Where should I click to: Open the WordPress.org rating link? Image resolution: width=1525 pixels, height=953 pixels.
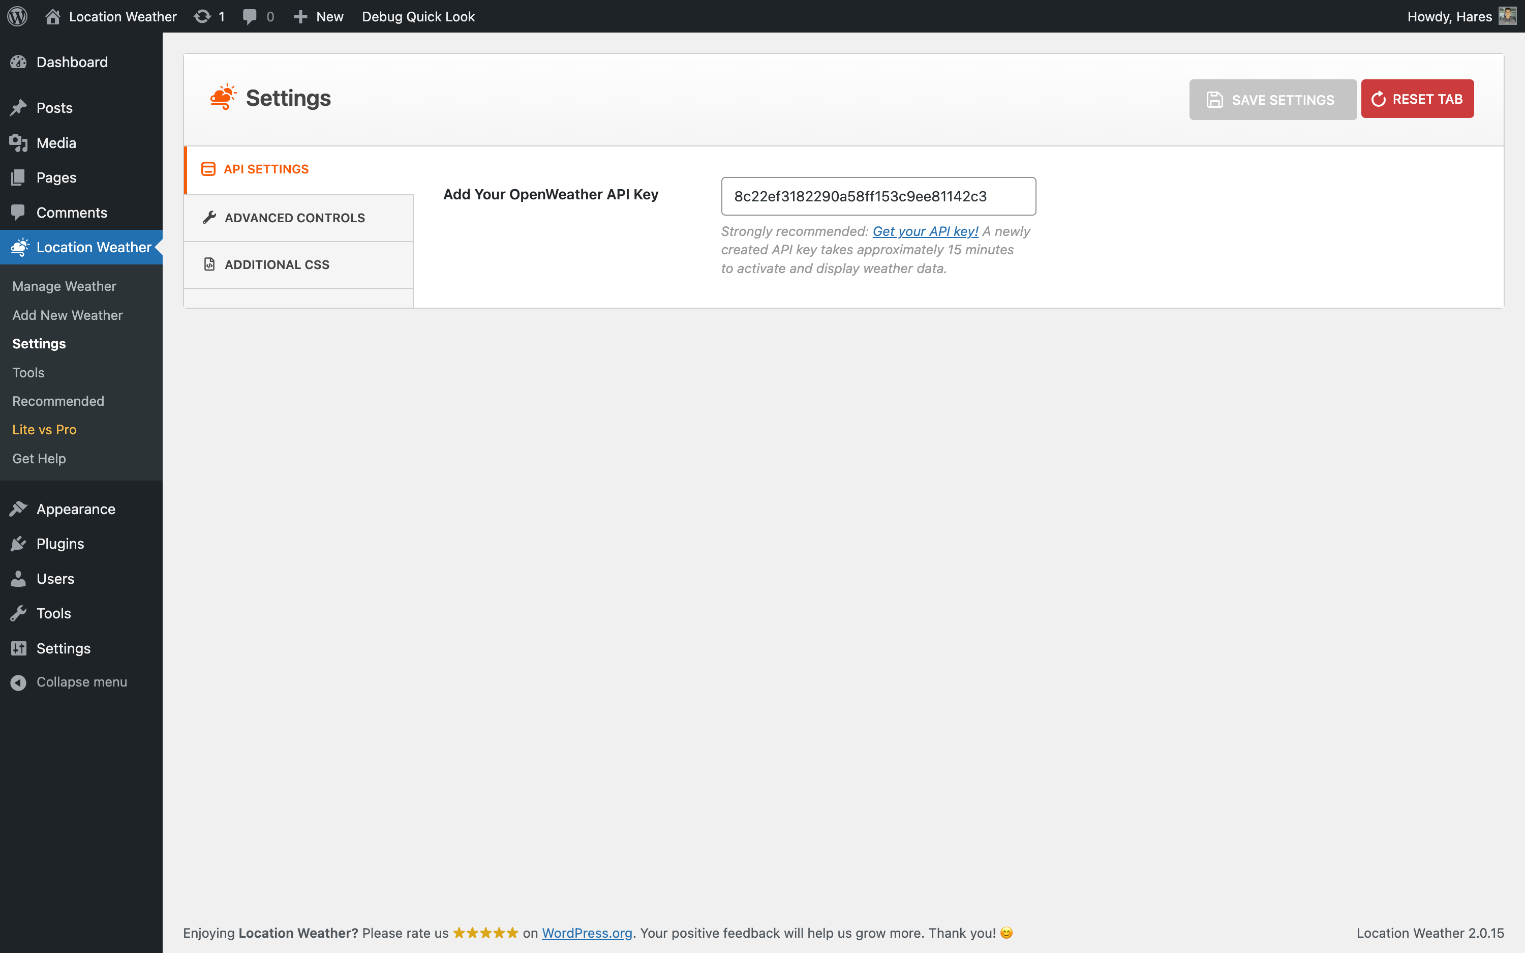(x=587, y=933)
